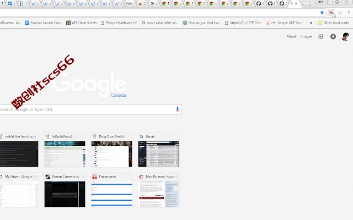The height and width of the screenshot is (220, 353).
Task: Open Chrome's three-dot menu
Action: pos(349,13)
